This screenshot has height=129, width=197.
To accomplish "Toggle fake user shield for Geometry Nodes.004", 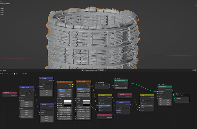I will (x=98, y=70).
